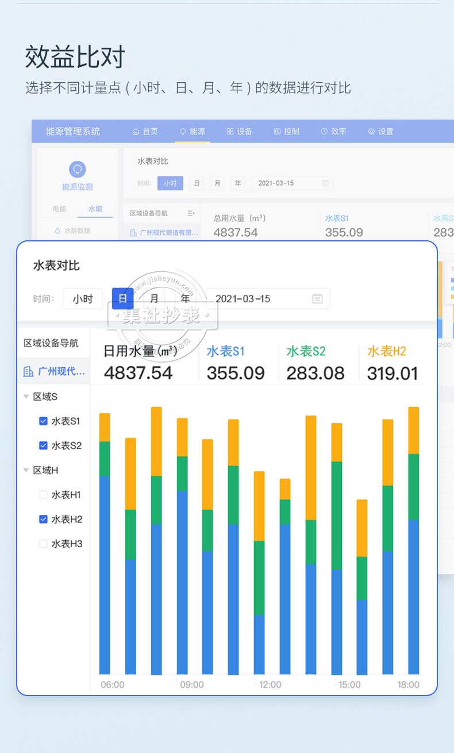Click the 水表S2 value 283.08 in foreground
The height and width of the screenshot is (753, 454).
click(x=316, y=373)
